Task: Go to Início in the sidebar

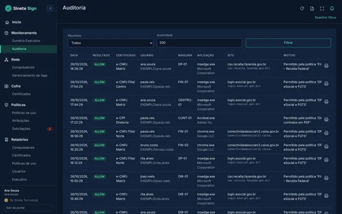Action: click(16, 22)
